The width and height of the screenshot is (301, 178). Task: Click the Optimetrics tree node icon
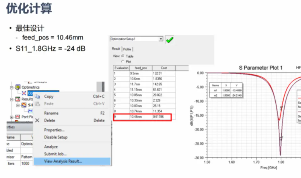coord(18,87)
